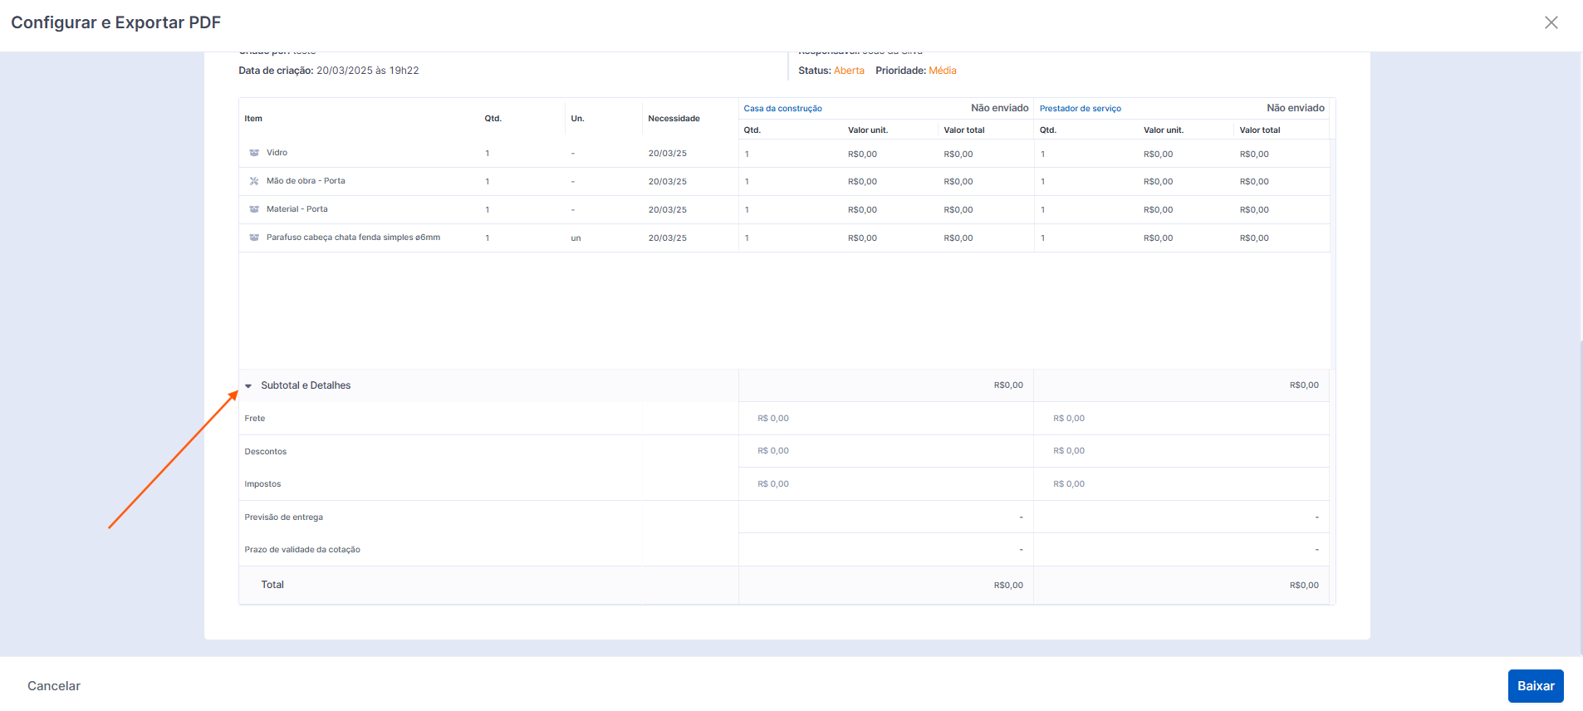Viewport: 1583px width, 711px height.
Task: Click the tools icon beside Mão de obra - Porta
Action: [254, 181]
